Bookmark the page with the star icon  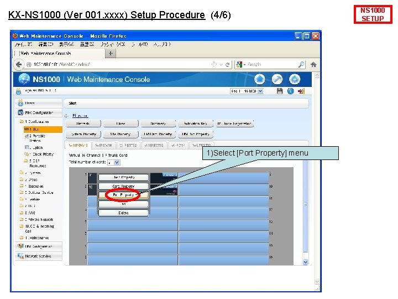click(x=214, y=65)
